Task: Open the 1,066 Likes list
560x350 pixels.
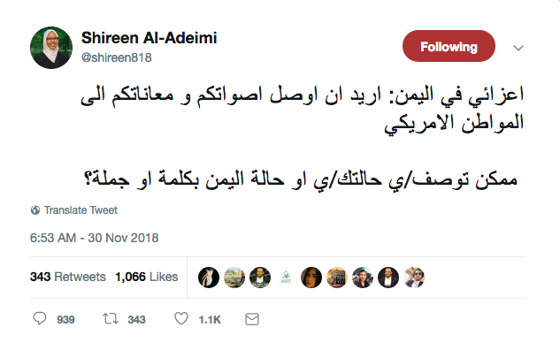Action: (x=147, y=277)
